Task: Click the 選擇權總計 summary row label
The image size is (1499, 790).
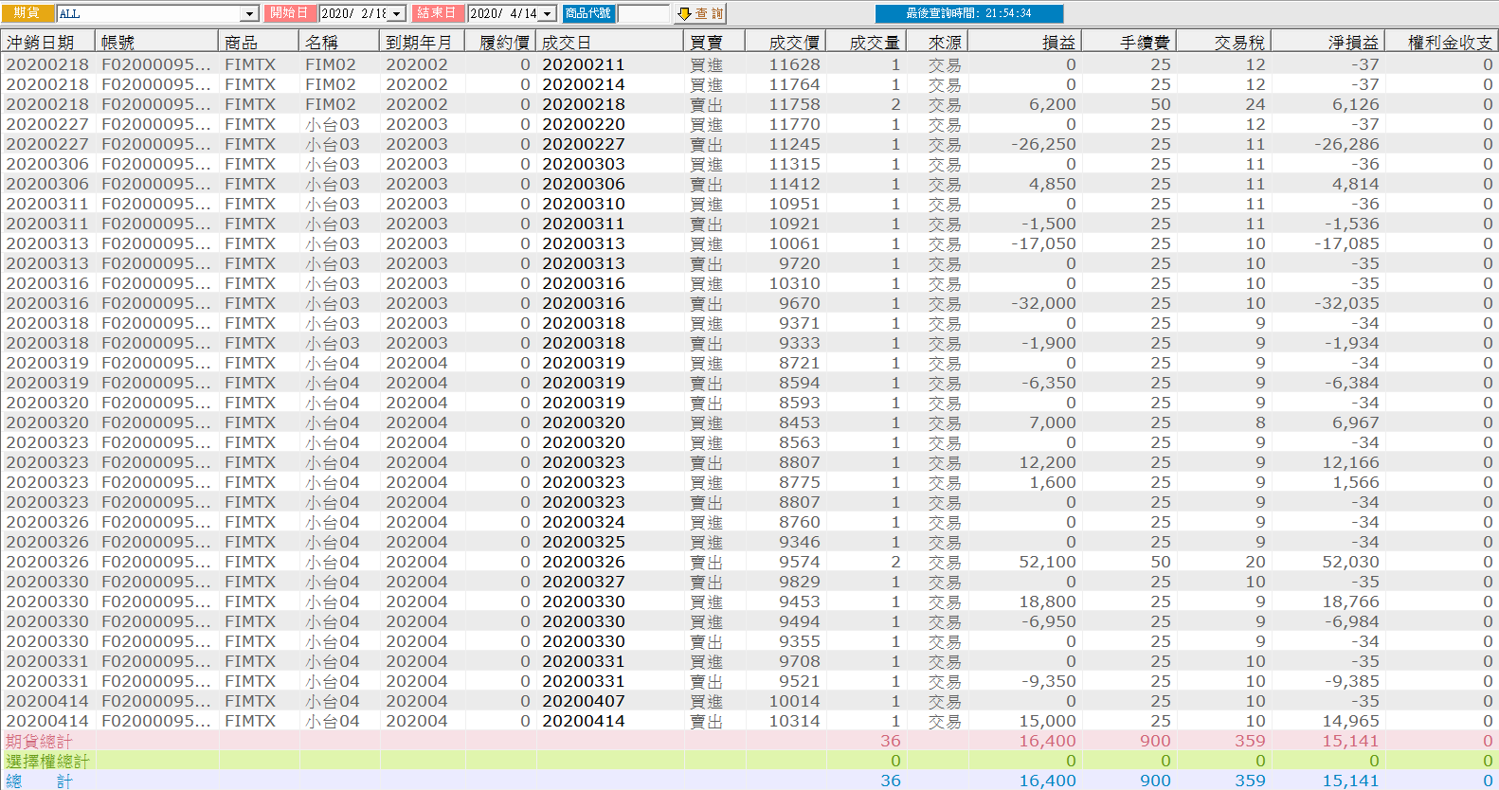Action: pyautogui.click(x=47, y=761)
